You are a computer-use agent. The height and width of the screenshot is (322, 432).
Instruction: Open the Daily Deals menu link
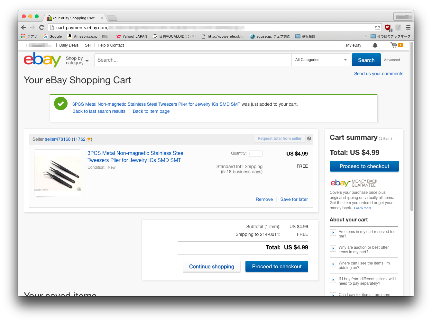[x=69, y=45]
